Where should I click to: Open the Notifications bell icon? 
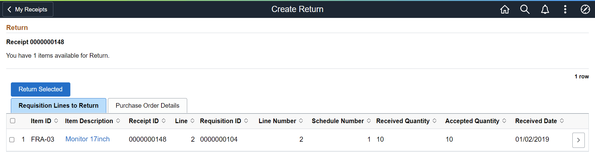point(545,9)
